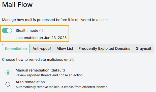
Task: Select the Manual remediation radio button
Action: (x=8, y=72)
